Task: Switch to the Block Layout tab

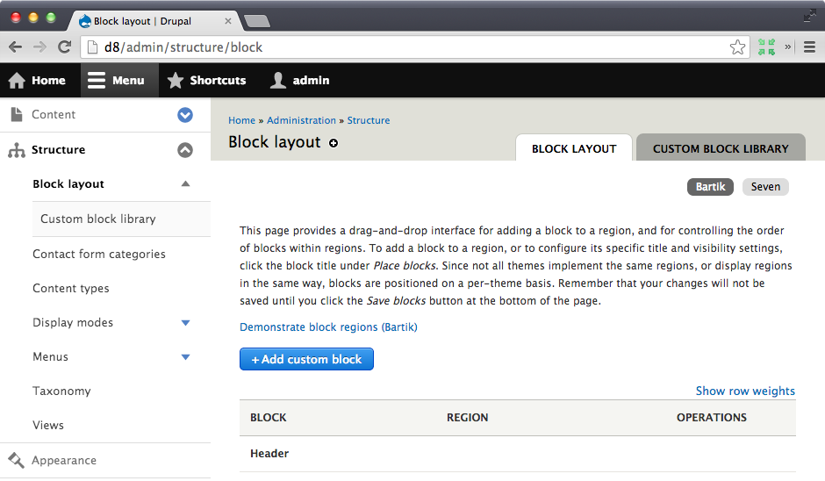Action: pos(574,148)
